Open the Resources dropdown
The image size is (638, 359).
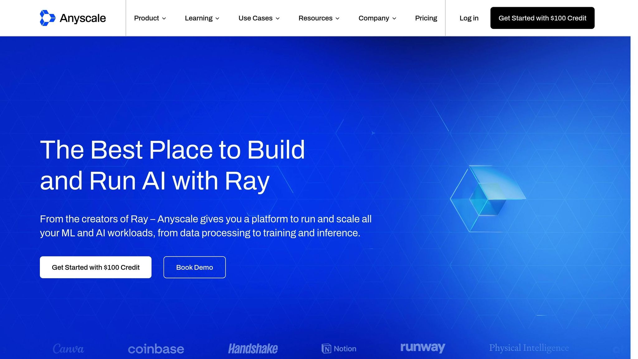tap(319, 18)
